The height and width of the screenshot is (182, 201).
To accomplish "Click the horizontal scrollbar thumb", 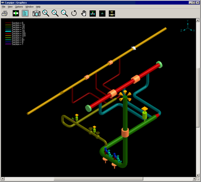I will [98, 179].
